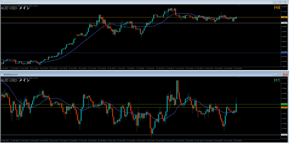Close the AUDUSD H4 chart window
This screenshot has width=289, height=143.
click(285, 2)
